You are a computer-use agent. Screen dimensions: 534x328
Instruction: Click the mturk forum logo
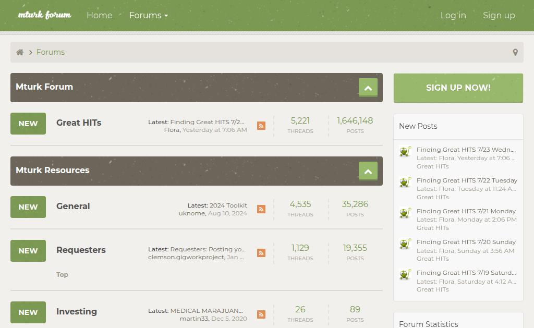(45, 15)
